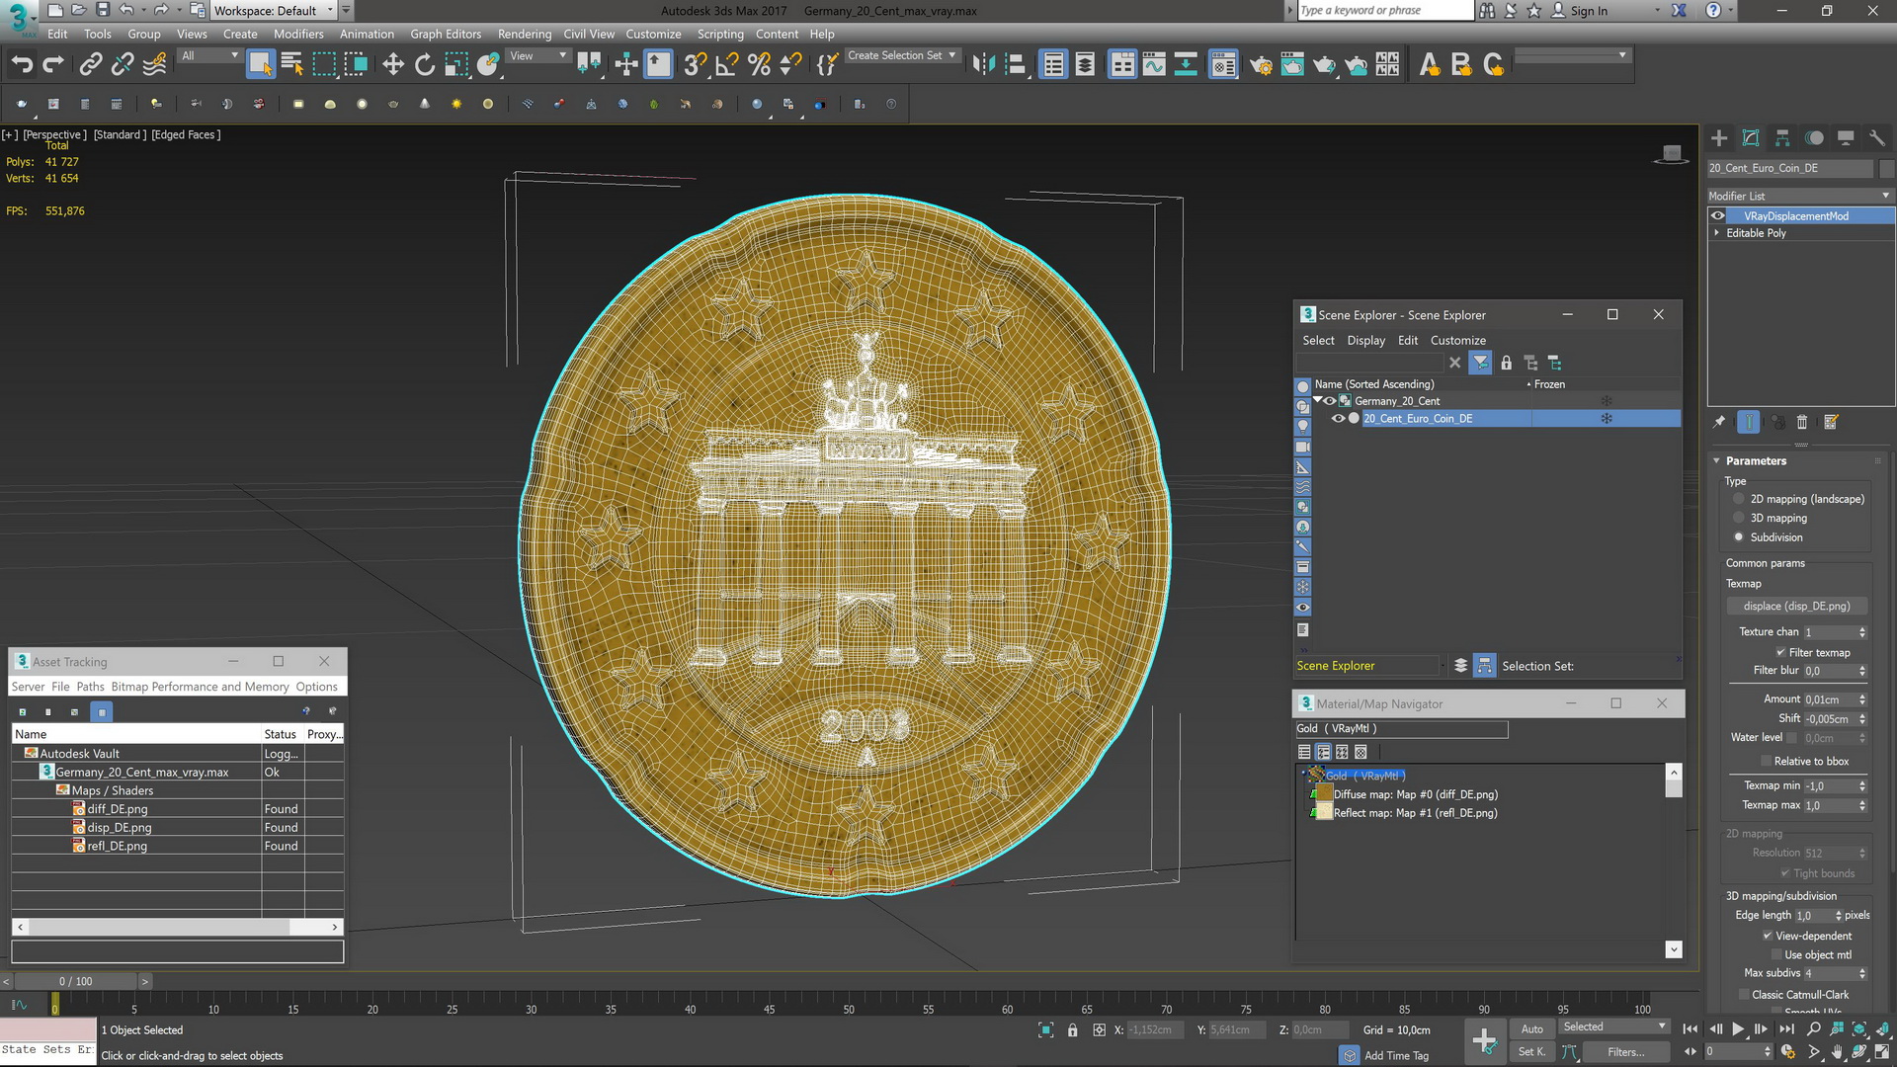Open the Rendered Frame Window
This screenshot has width=1897, height=1067.
point(1292,65)
